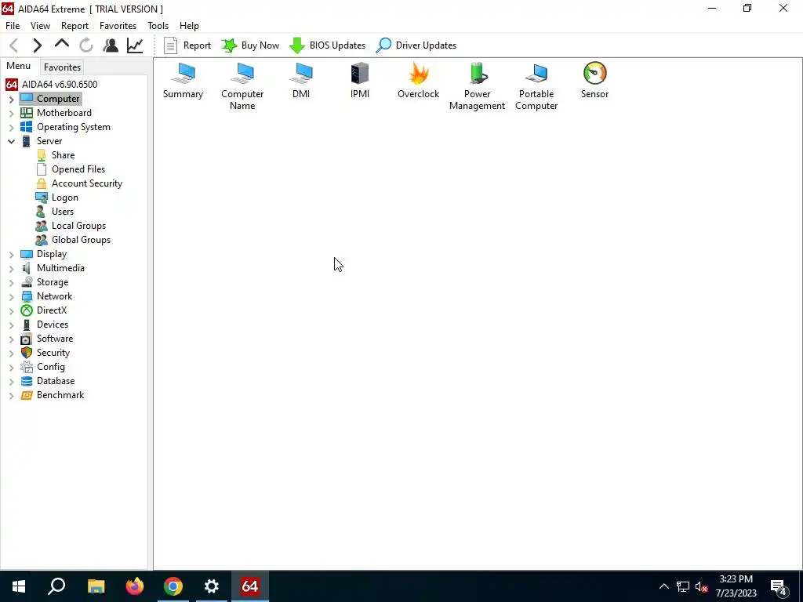Click the graph chart toolbar icon

tap(135, 45)
